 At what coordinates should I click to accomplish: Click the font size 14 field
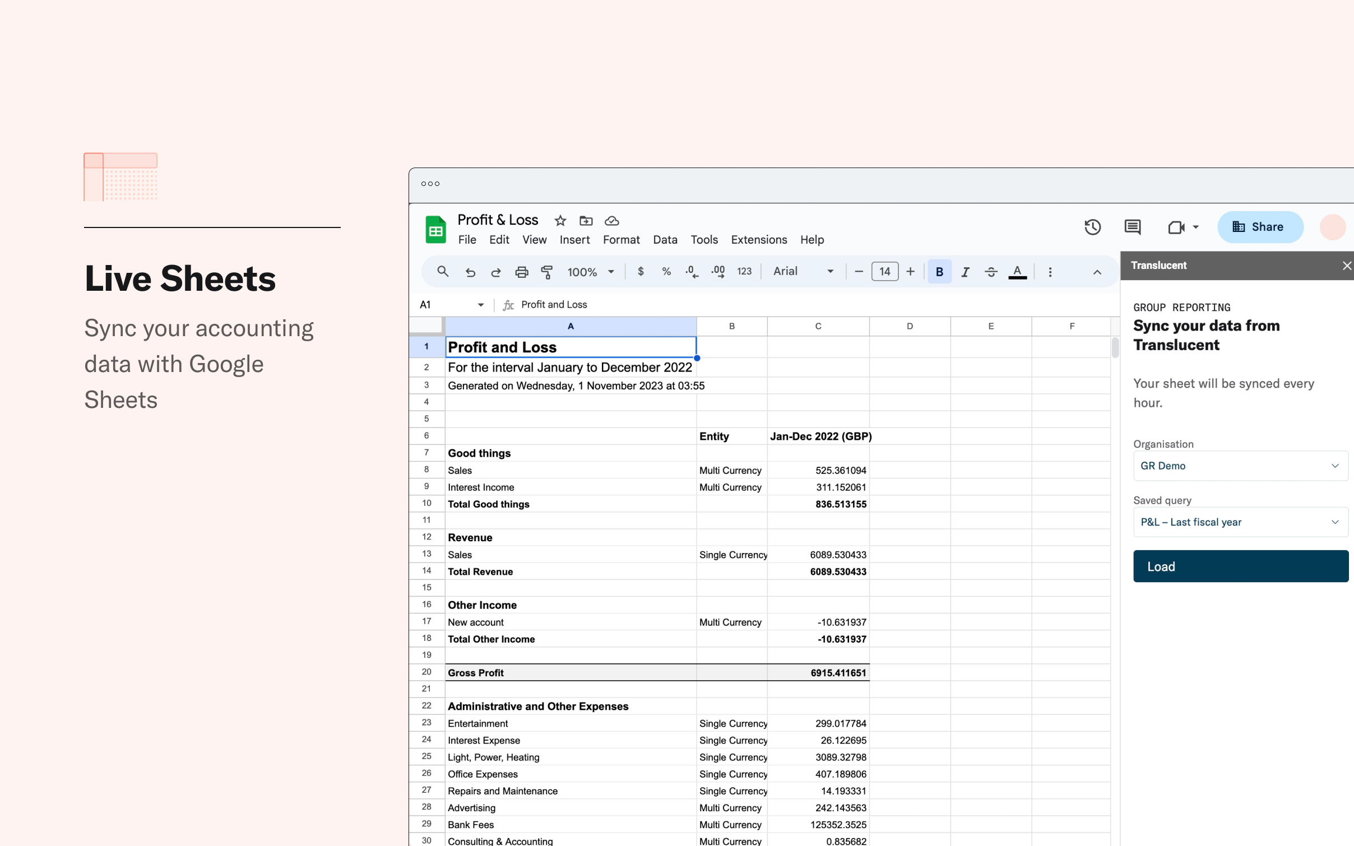click(x=885, y=272)
